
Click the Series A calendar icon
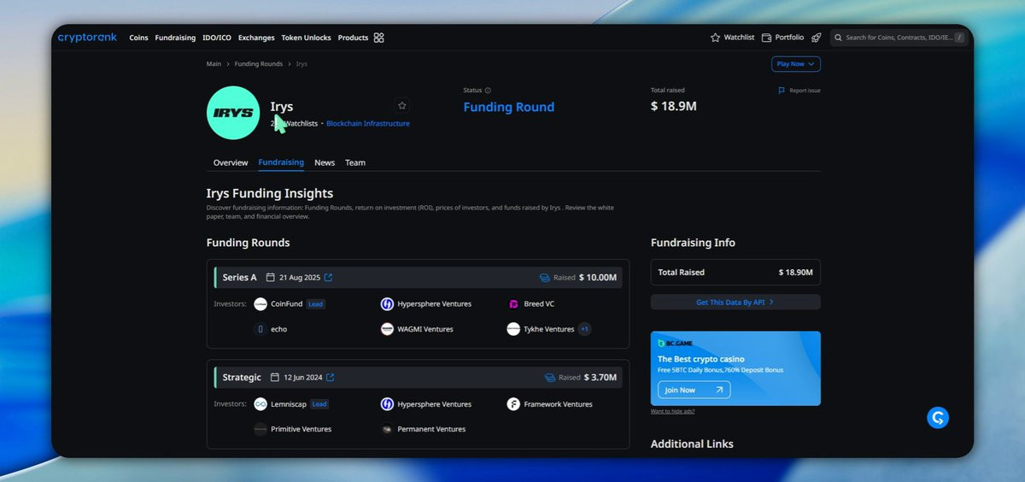tap(271, 278)
